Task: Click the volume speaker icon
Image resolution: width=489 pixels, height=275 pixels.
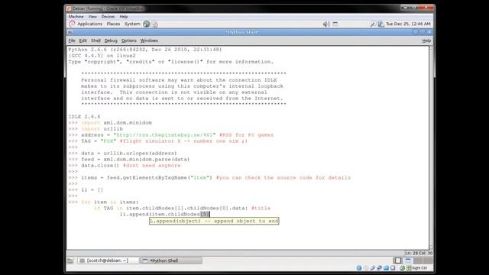Action: pos(326,24)
